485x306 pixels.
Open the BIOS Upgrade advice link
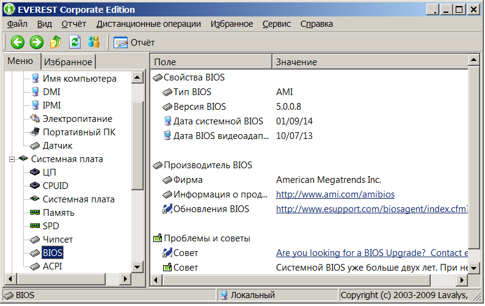tap(372, 253)
